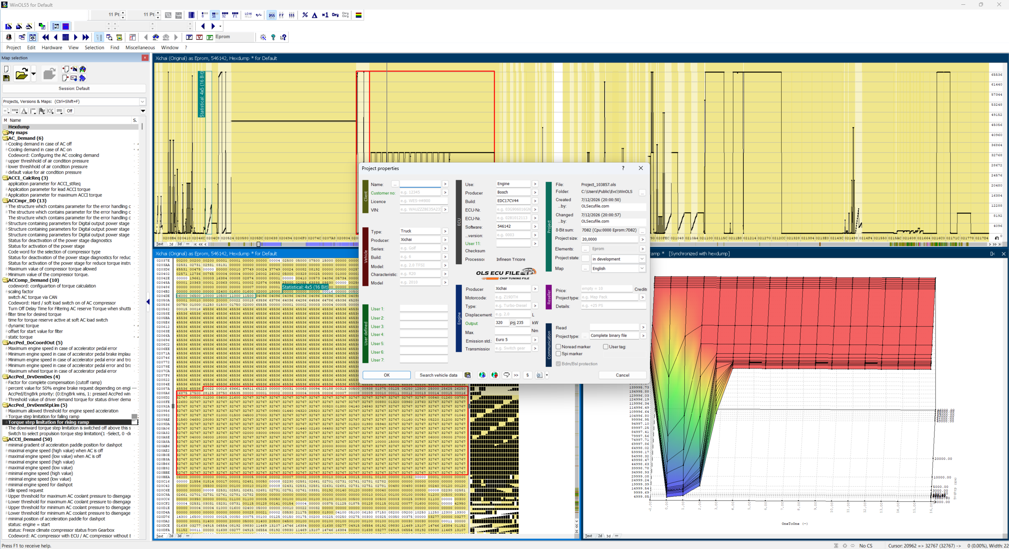Image resolution: width=1009 pixels, height=549 pixels.
Task: Open the Miscellaneous menu
Action: [x=140, y=48]
